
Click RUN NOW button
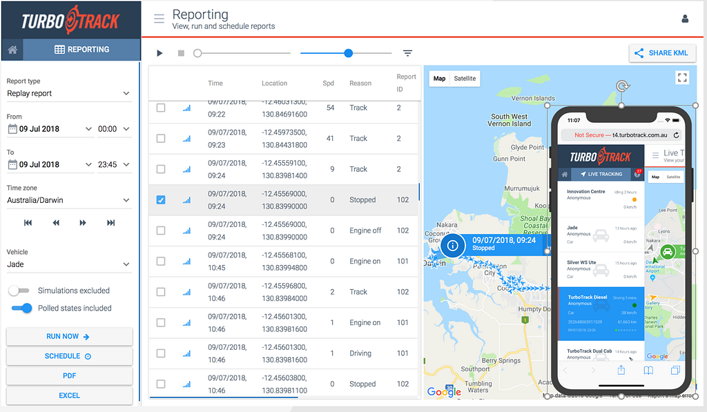70,337
